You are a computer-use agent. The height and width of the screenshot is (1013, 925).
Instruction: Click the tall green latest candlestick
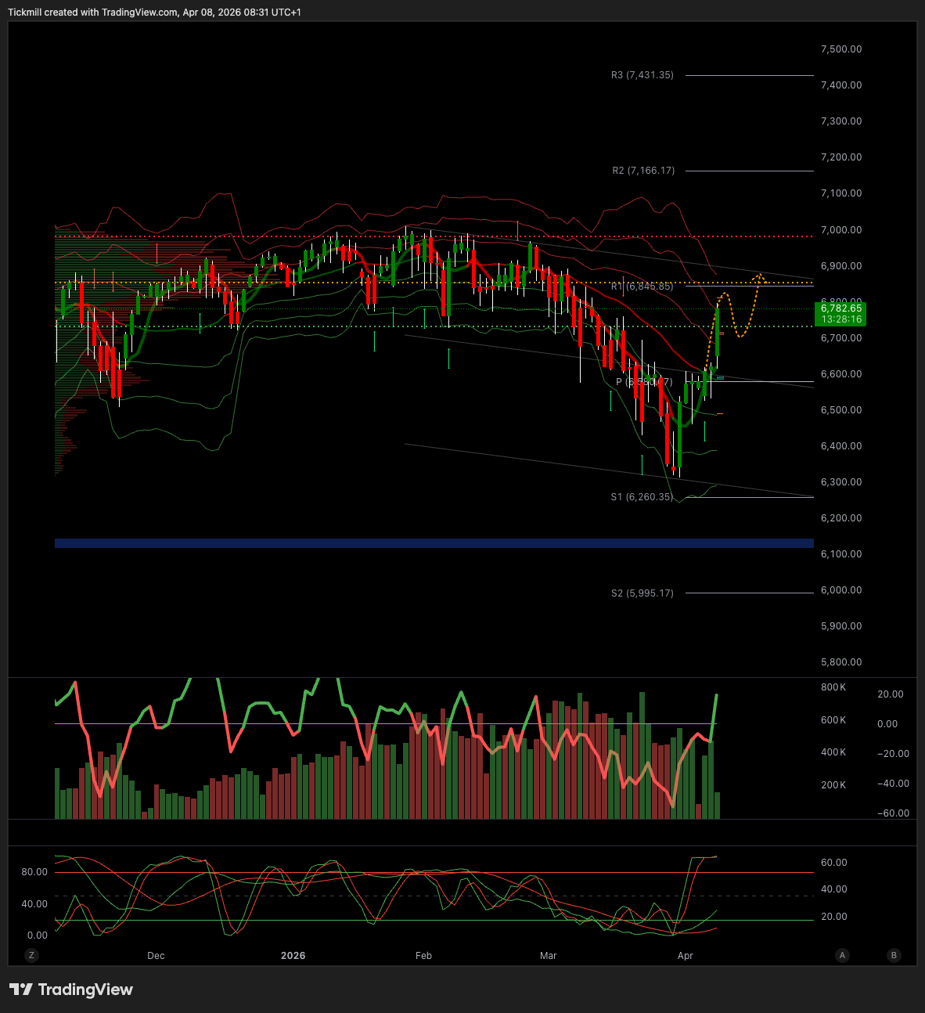tap(718, 334)
